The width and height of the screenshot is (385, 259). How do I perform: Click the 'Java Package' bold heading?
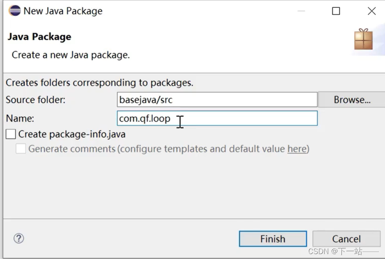coord(39,37)
